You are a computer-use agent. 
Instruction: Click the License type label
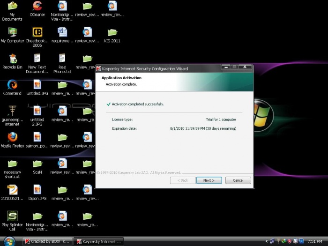coord(122,119)
